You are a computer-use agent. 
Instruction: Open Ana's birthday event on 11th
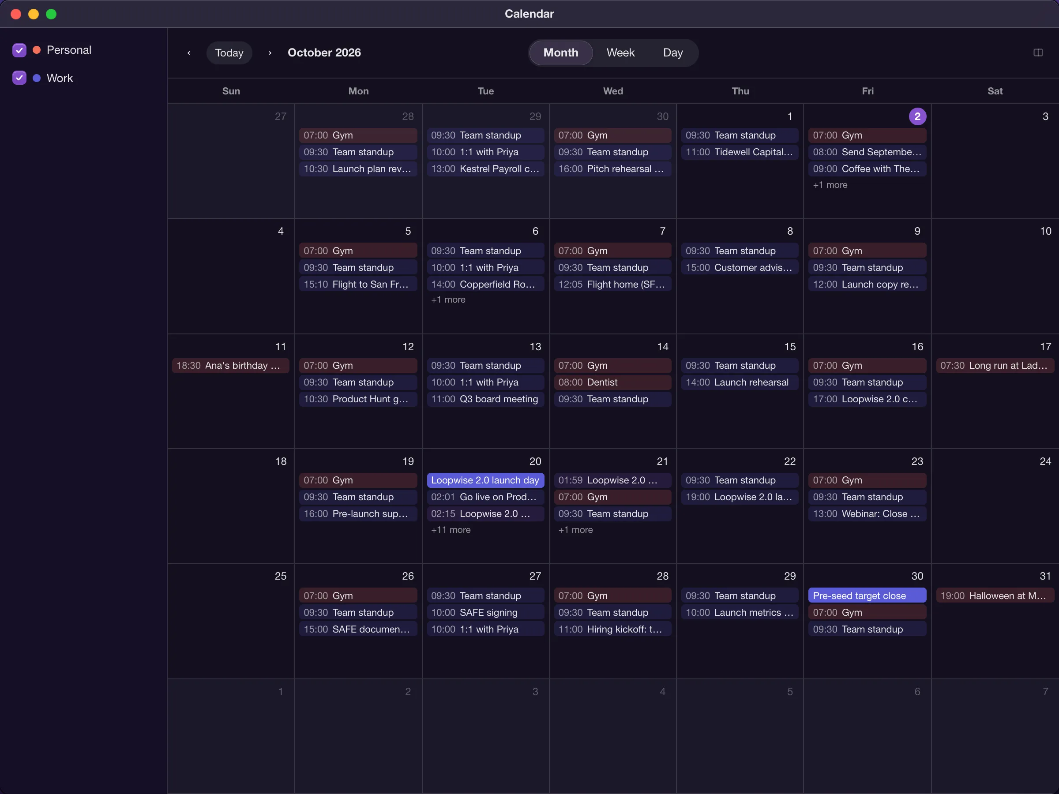[x=230, y=366]
